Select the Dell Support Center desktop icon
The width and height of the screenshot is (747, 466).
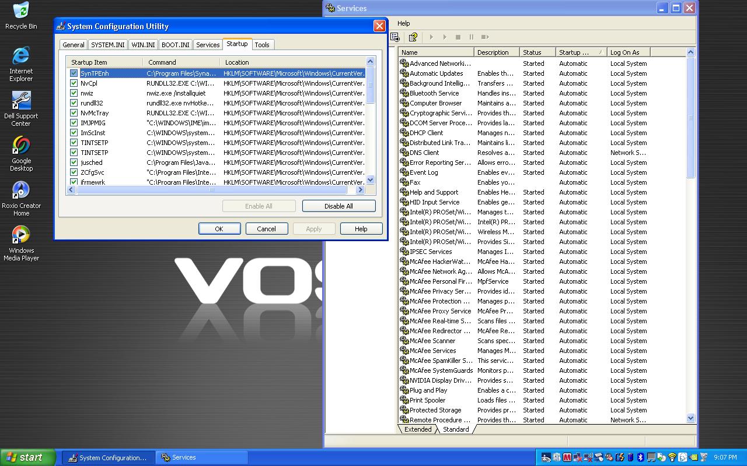point(21,109)
